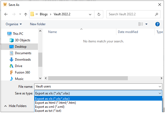Navigate up one folder level

click(26, 14)
